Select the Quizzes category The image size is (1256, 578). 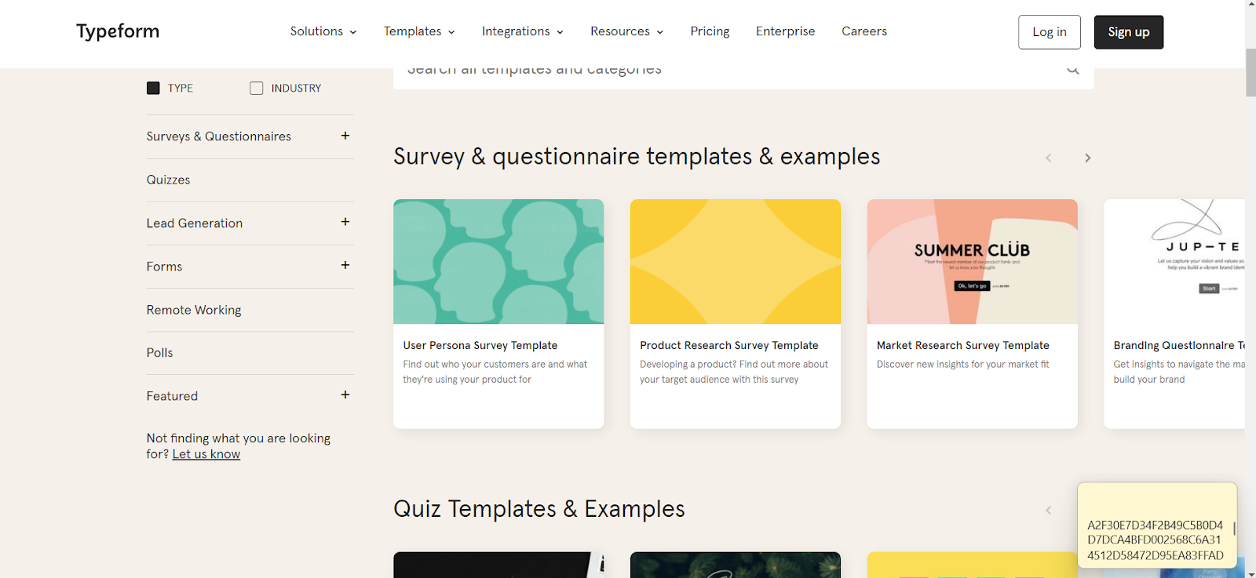168,180
